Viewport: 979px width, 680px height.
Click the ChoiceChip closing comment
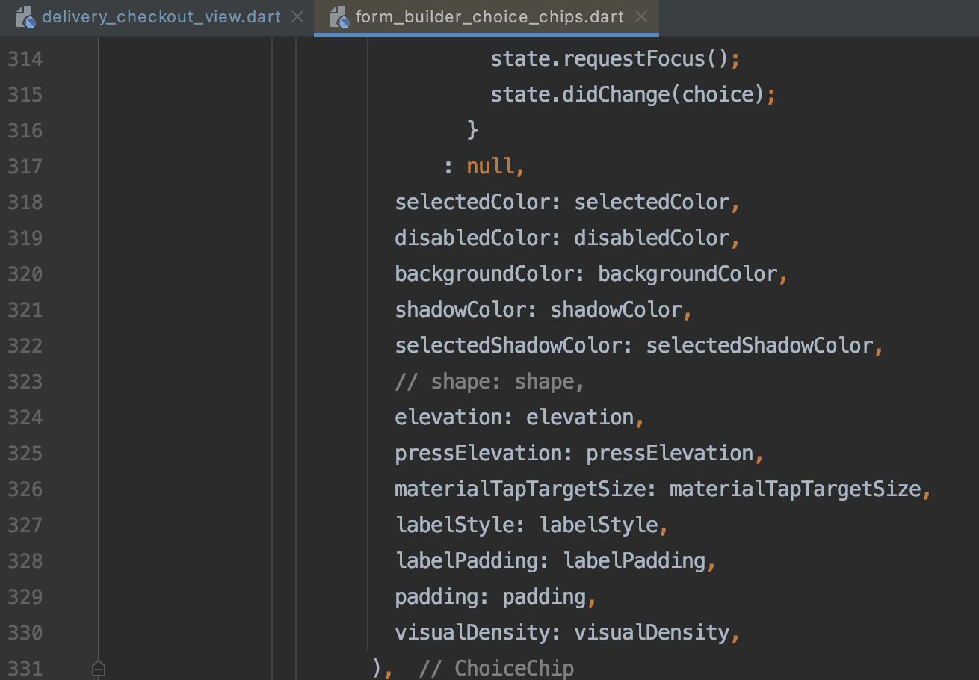click(516, 667)
